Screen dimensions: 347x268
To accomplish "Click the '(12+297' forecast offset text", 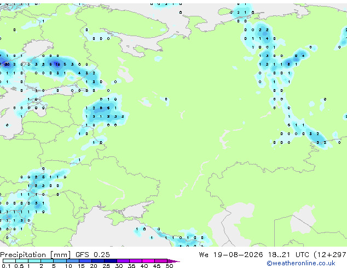I will (x=330, y=255).
